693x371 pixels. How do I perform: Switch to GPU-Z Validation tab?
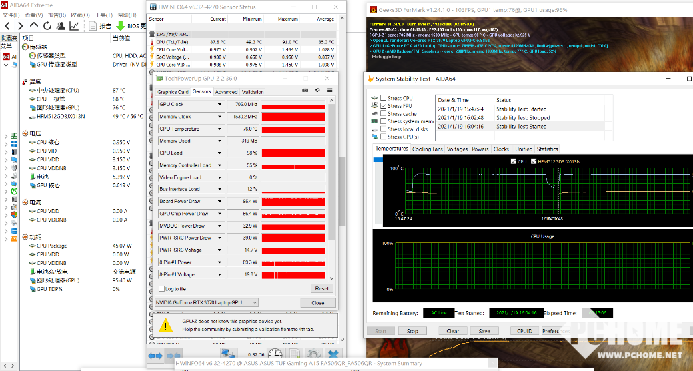tap(253, 92)
